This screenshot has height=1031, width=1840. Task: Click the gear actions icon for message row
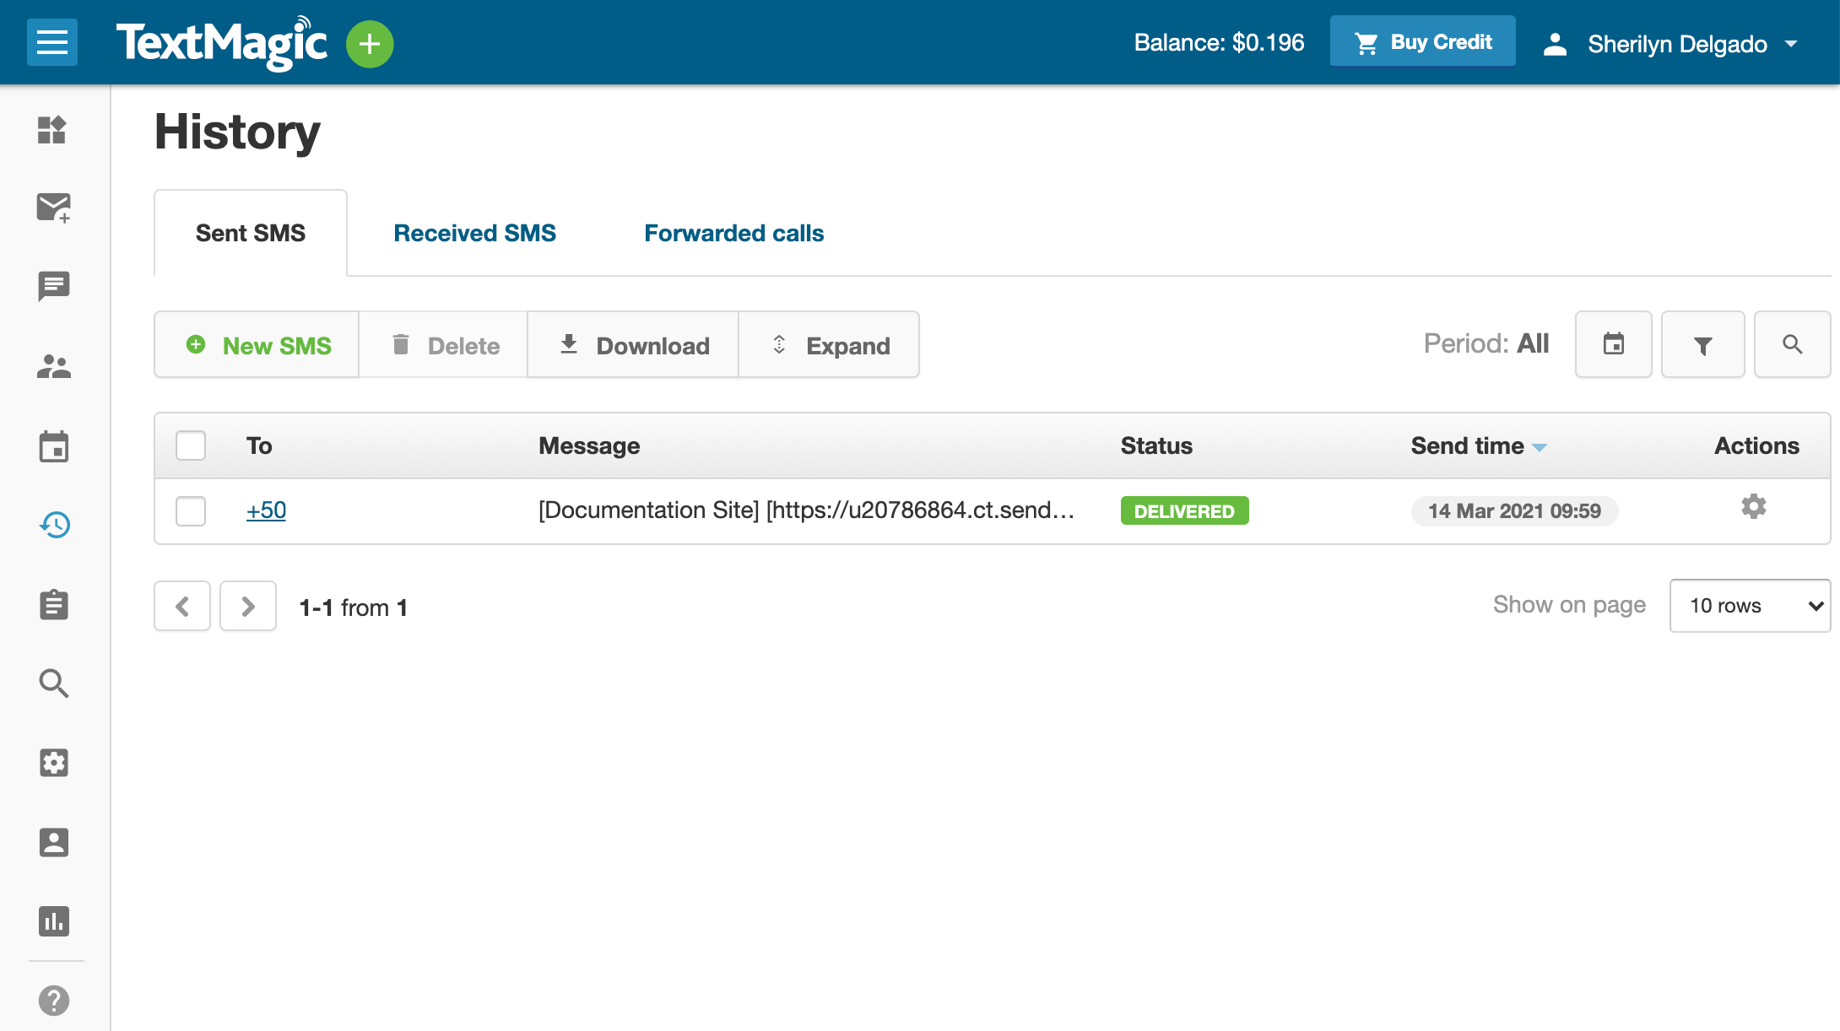point(1753,507)
